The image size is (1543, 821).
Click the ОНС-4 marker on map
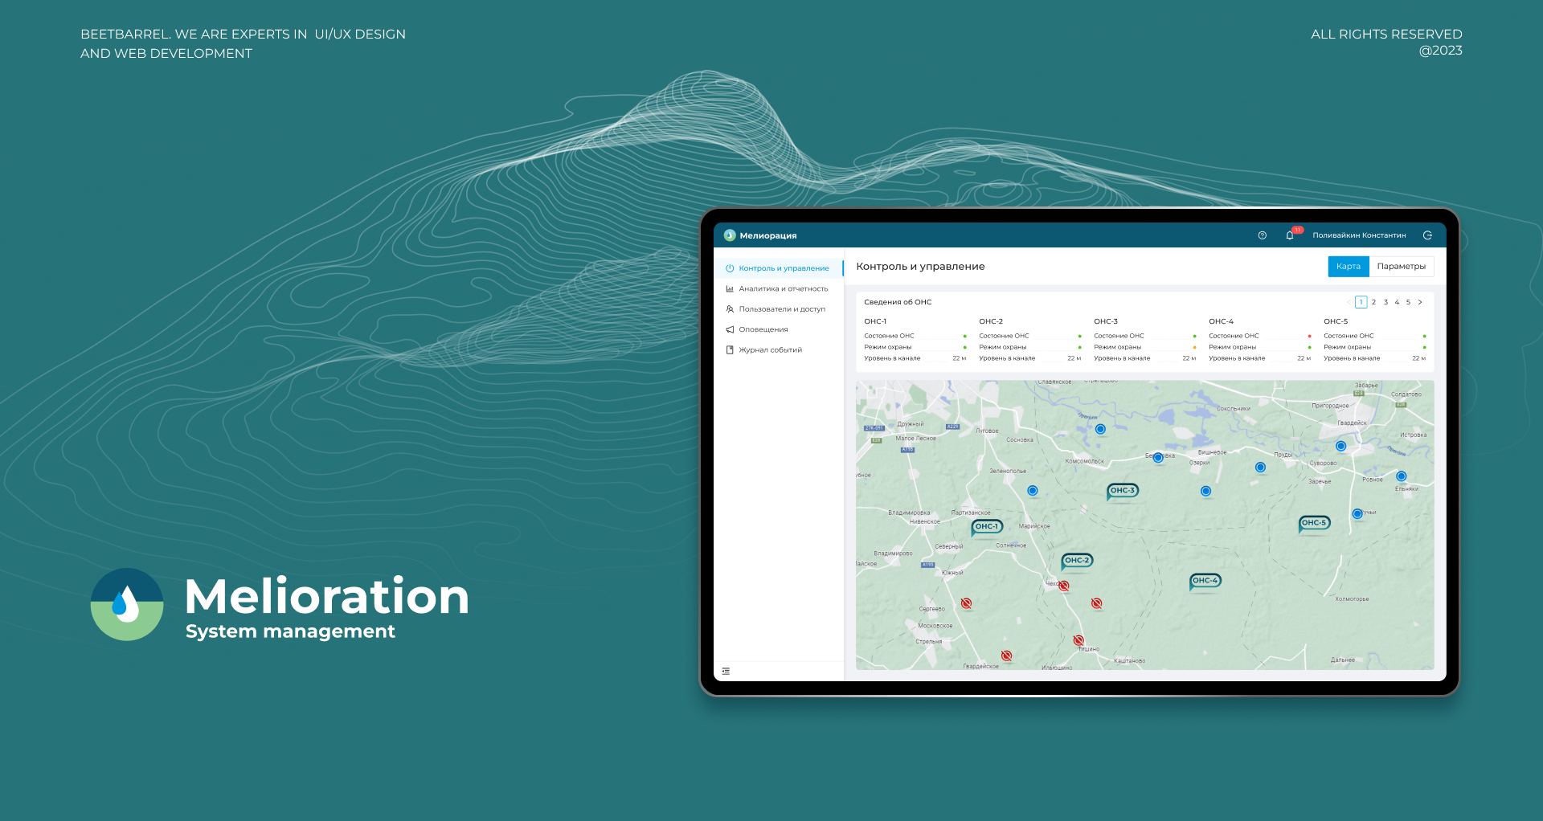1205,580
